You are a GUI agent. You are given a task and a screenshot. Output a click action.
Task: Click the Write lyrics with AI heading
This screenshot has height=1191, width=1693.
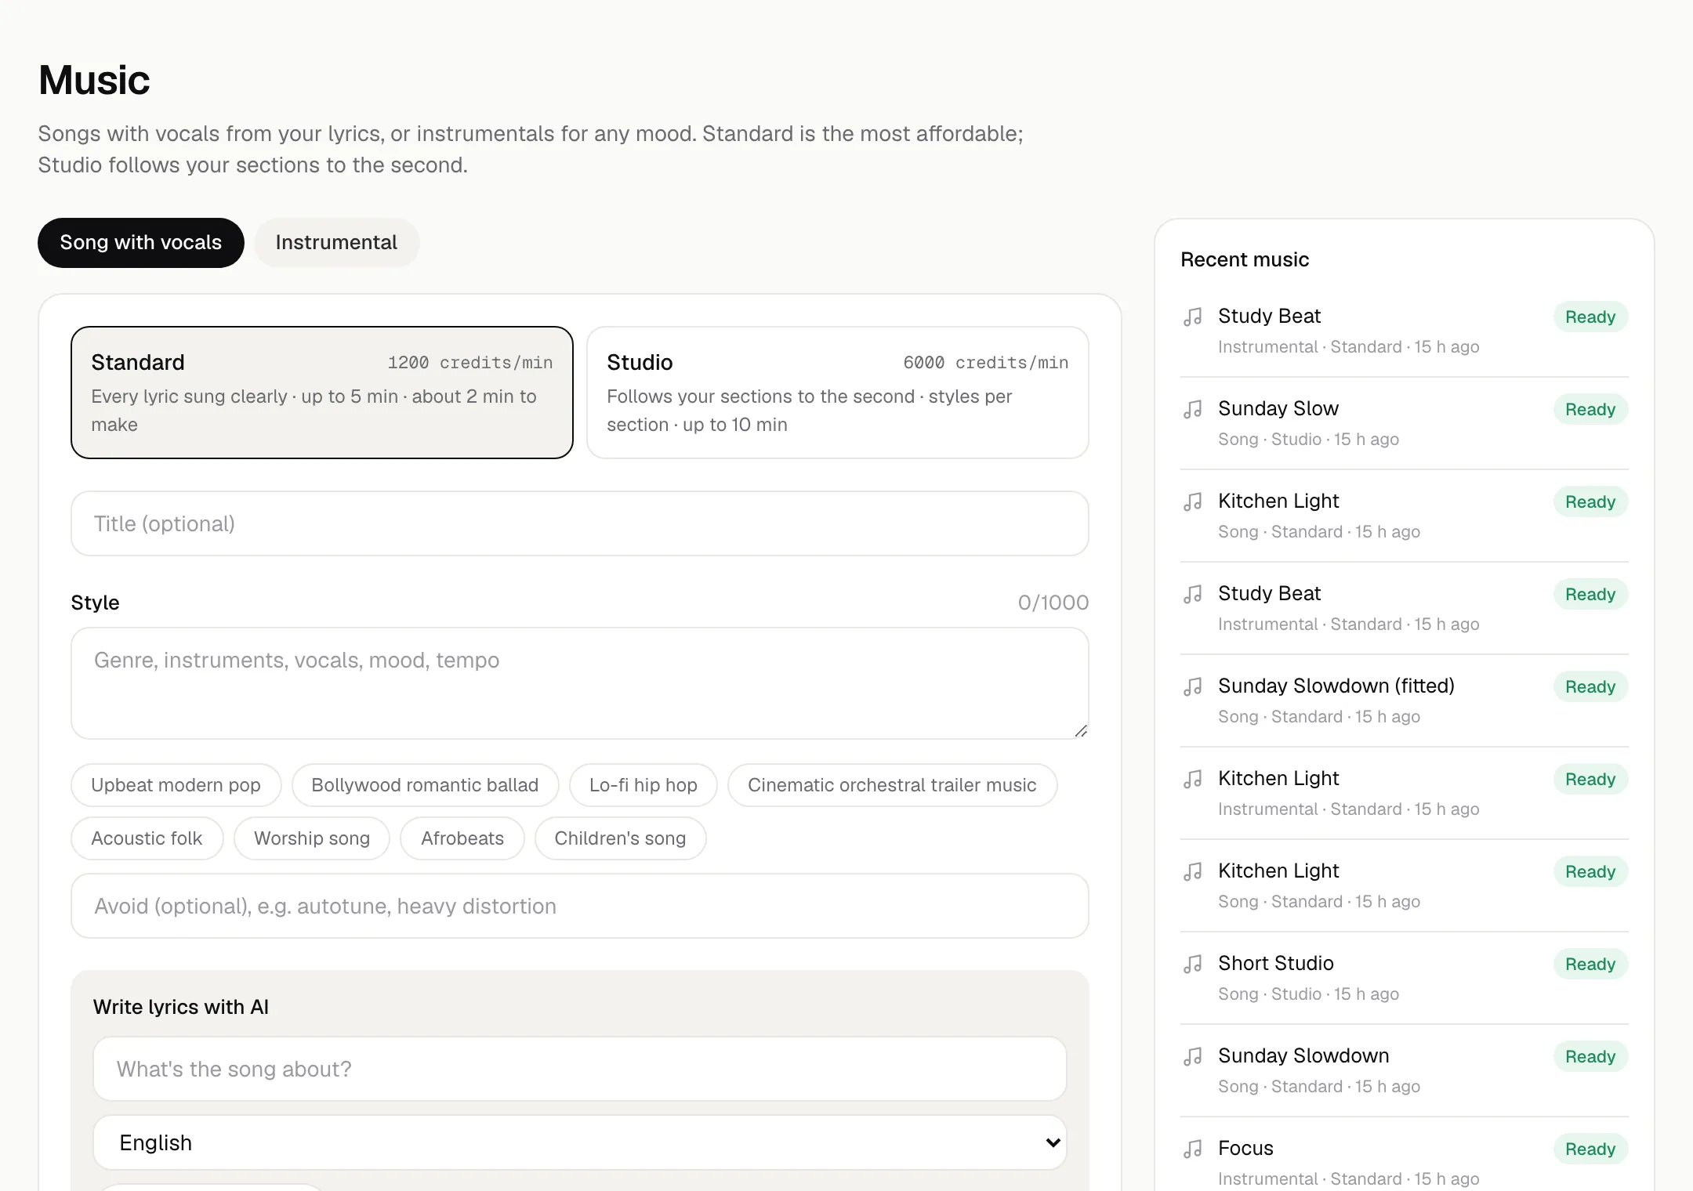point(181,1007)
